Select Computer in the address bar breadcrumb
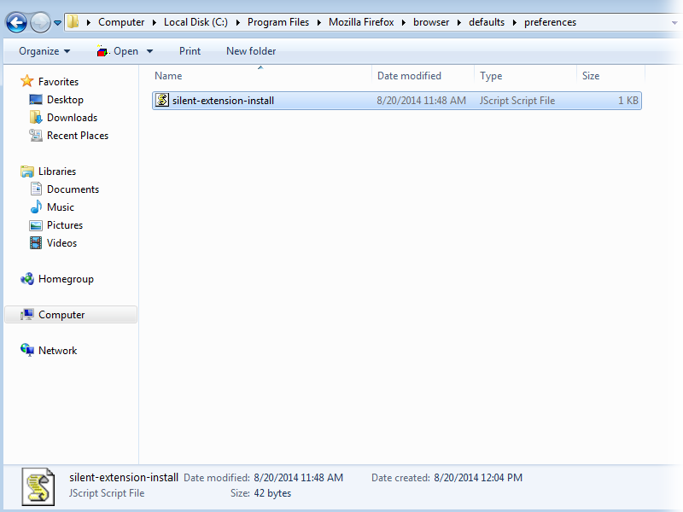Image resolution: width=683 pixels, height=512 pixels. pyautogui.click(x=121, y=22)
